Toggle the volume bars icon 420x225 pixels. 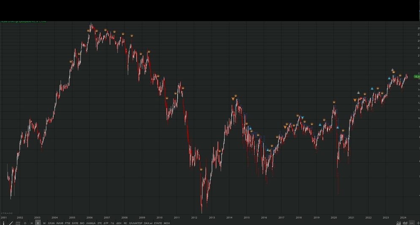[405, 223]
